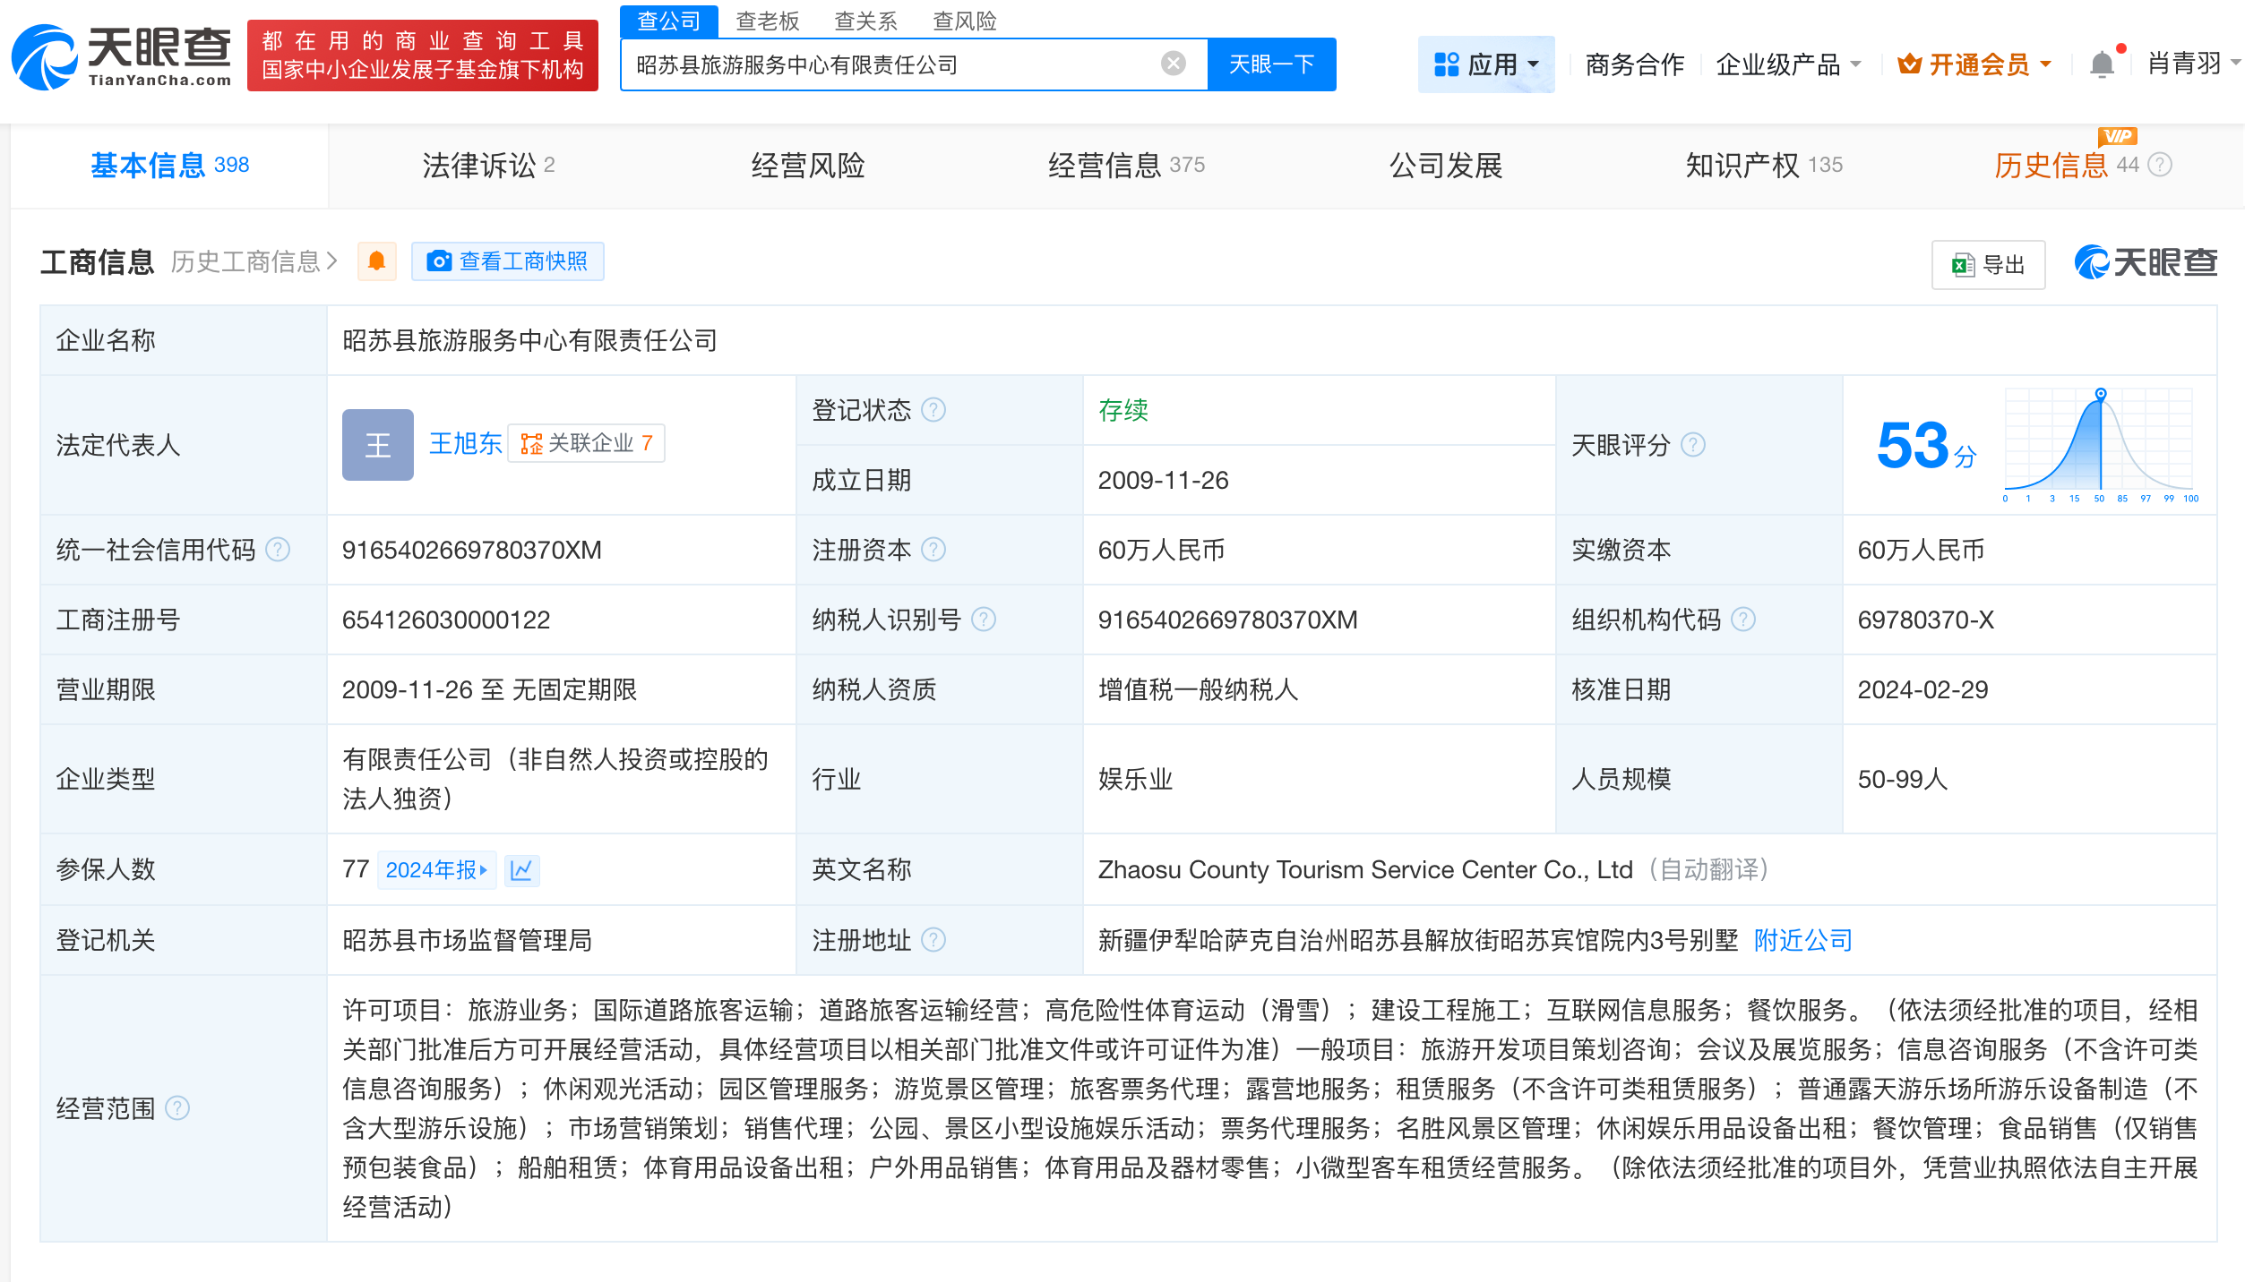This screenshot has width=2245, height=1282.
Task: Clear the search box with X icon
Action: (x=1173, y=64)
